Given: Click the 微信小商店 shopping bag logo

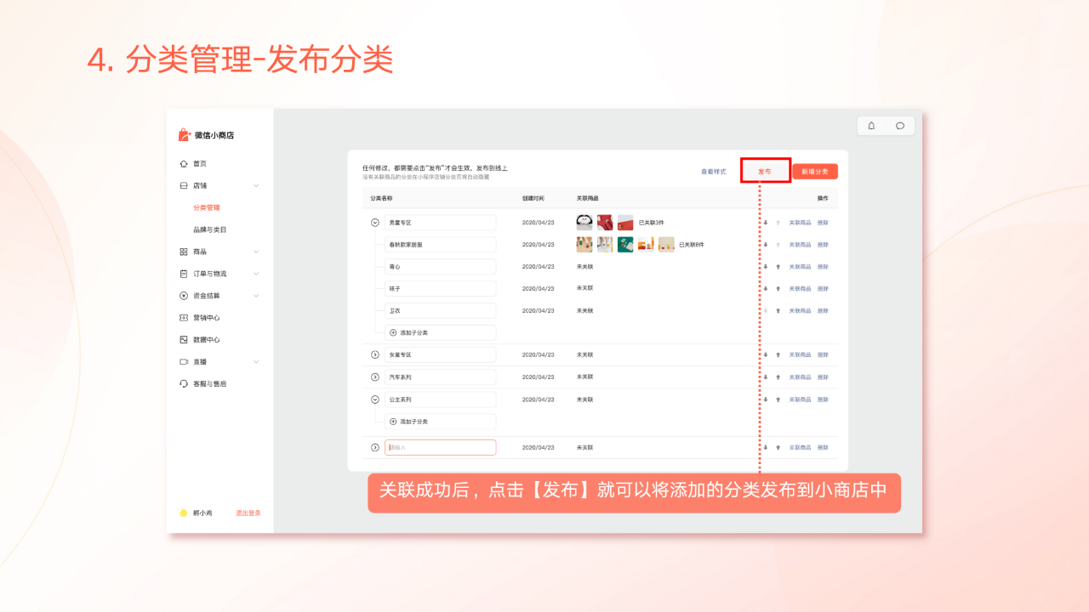Looking at the screenshot, I should (184, 134).
